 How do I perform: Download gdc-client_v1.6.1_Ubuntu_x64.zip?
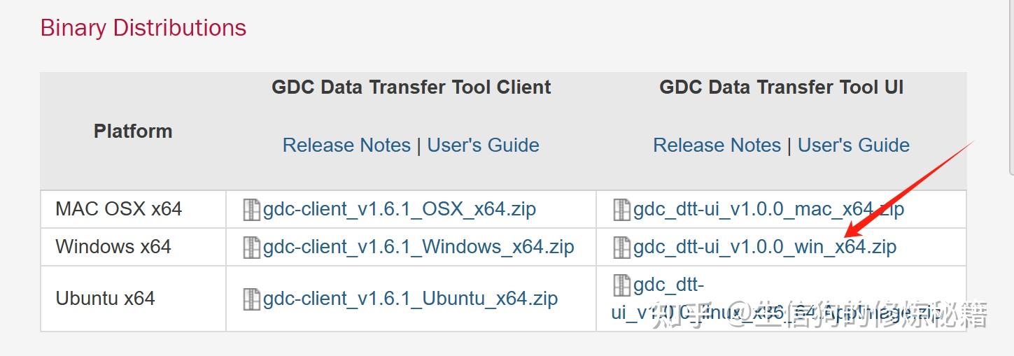pyautogui.click(x=410, y=299)
